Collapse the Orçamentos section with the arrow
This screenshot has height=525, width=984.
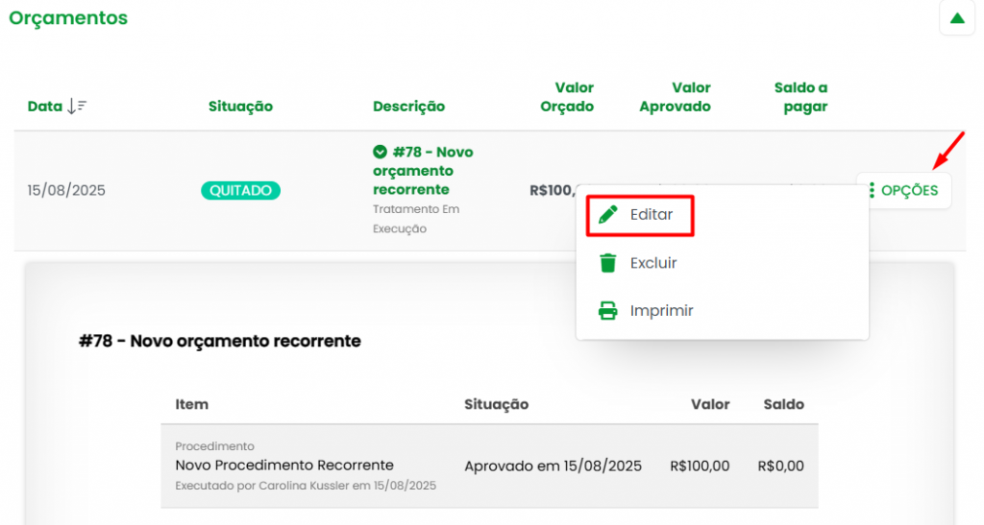click(x=956, y=18)
